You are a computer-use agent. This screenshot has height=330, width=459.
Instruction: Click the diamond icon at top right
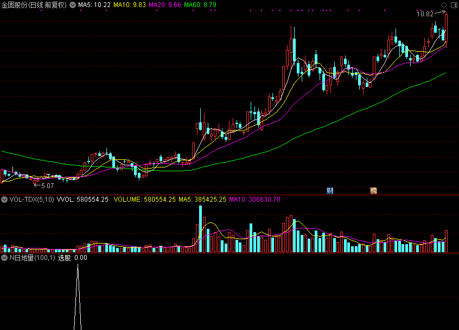click(444, 5)
